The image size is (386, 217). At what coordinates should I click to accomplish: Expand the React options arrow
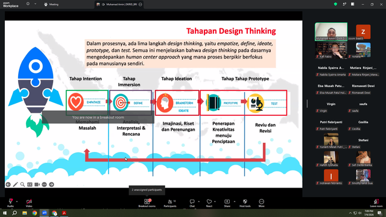click(x=215, y=201)
